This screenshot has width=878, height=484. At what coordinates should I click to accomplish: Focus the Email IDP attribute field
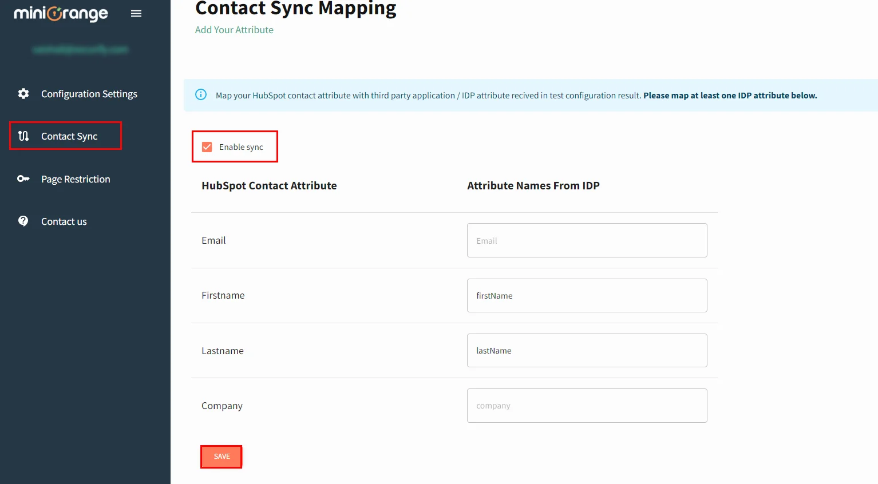[x=587, y=240]
